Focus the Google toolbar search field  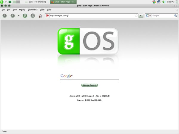tap(163, 15)
